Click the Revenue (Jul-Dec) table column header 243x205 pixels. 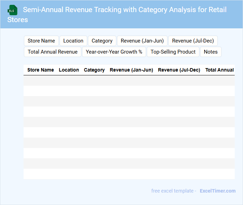pyautogui.click(x=179, y=70)
